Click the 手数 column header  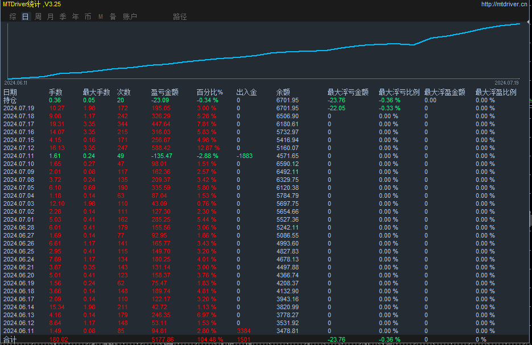[x=56, y=92]
